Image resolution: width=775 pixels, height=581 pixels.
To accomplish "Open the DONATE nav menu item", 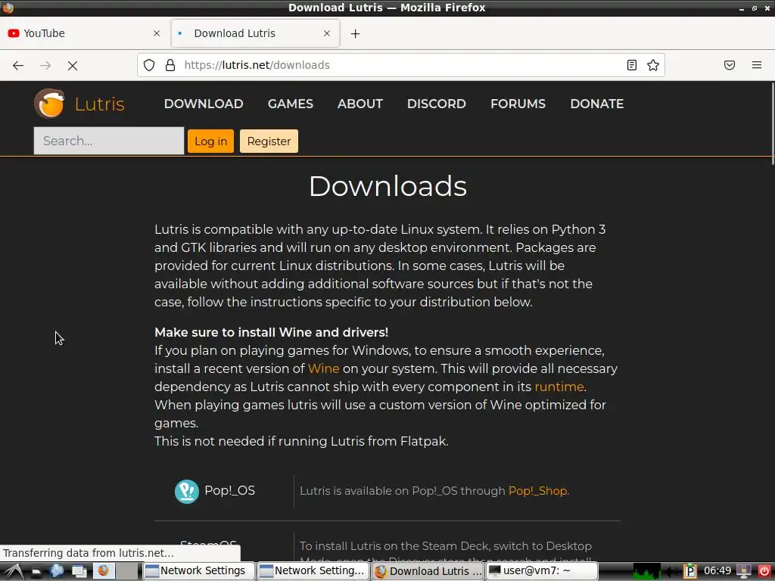I will 597,104.
